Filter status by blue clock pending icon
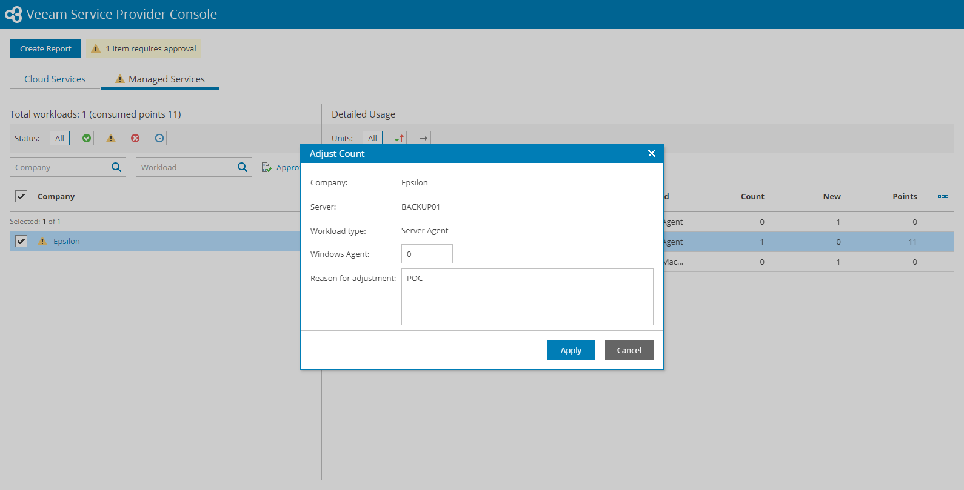964x490 pixels. tap(159, 138)
